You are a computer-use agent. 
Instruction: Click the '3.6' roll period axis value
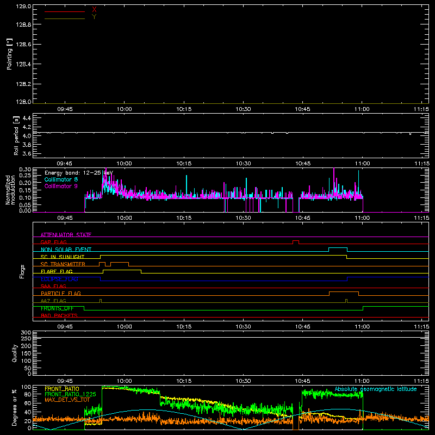[x=27, y=153]
